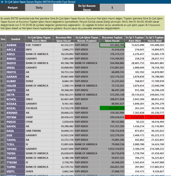This screenshot has height=176, width=171.
Task: Click the VAKIF cell in PETKM row
Action: [39, 117]
